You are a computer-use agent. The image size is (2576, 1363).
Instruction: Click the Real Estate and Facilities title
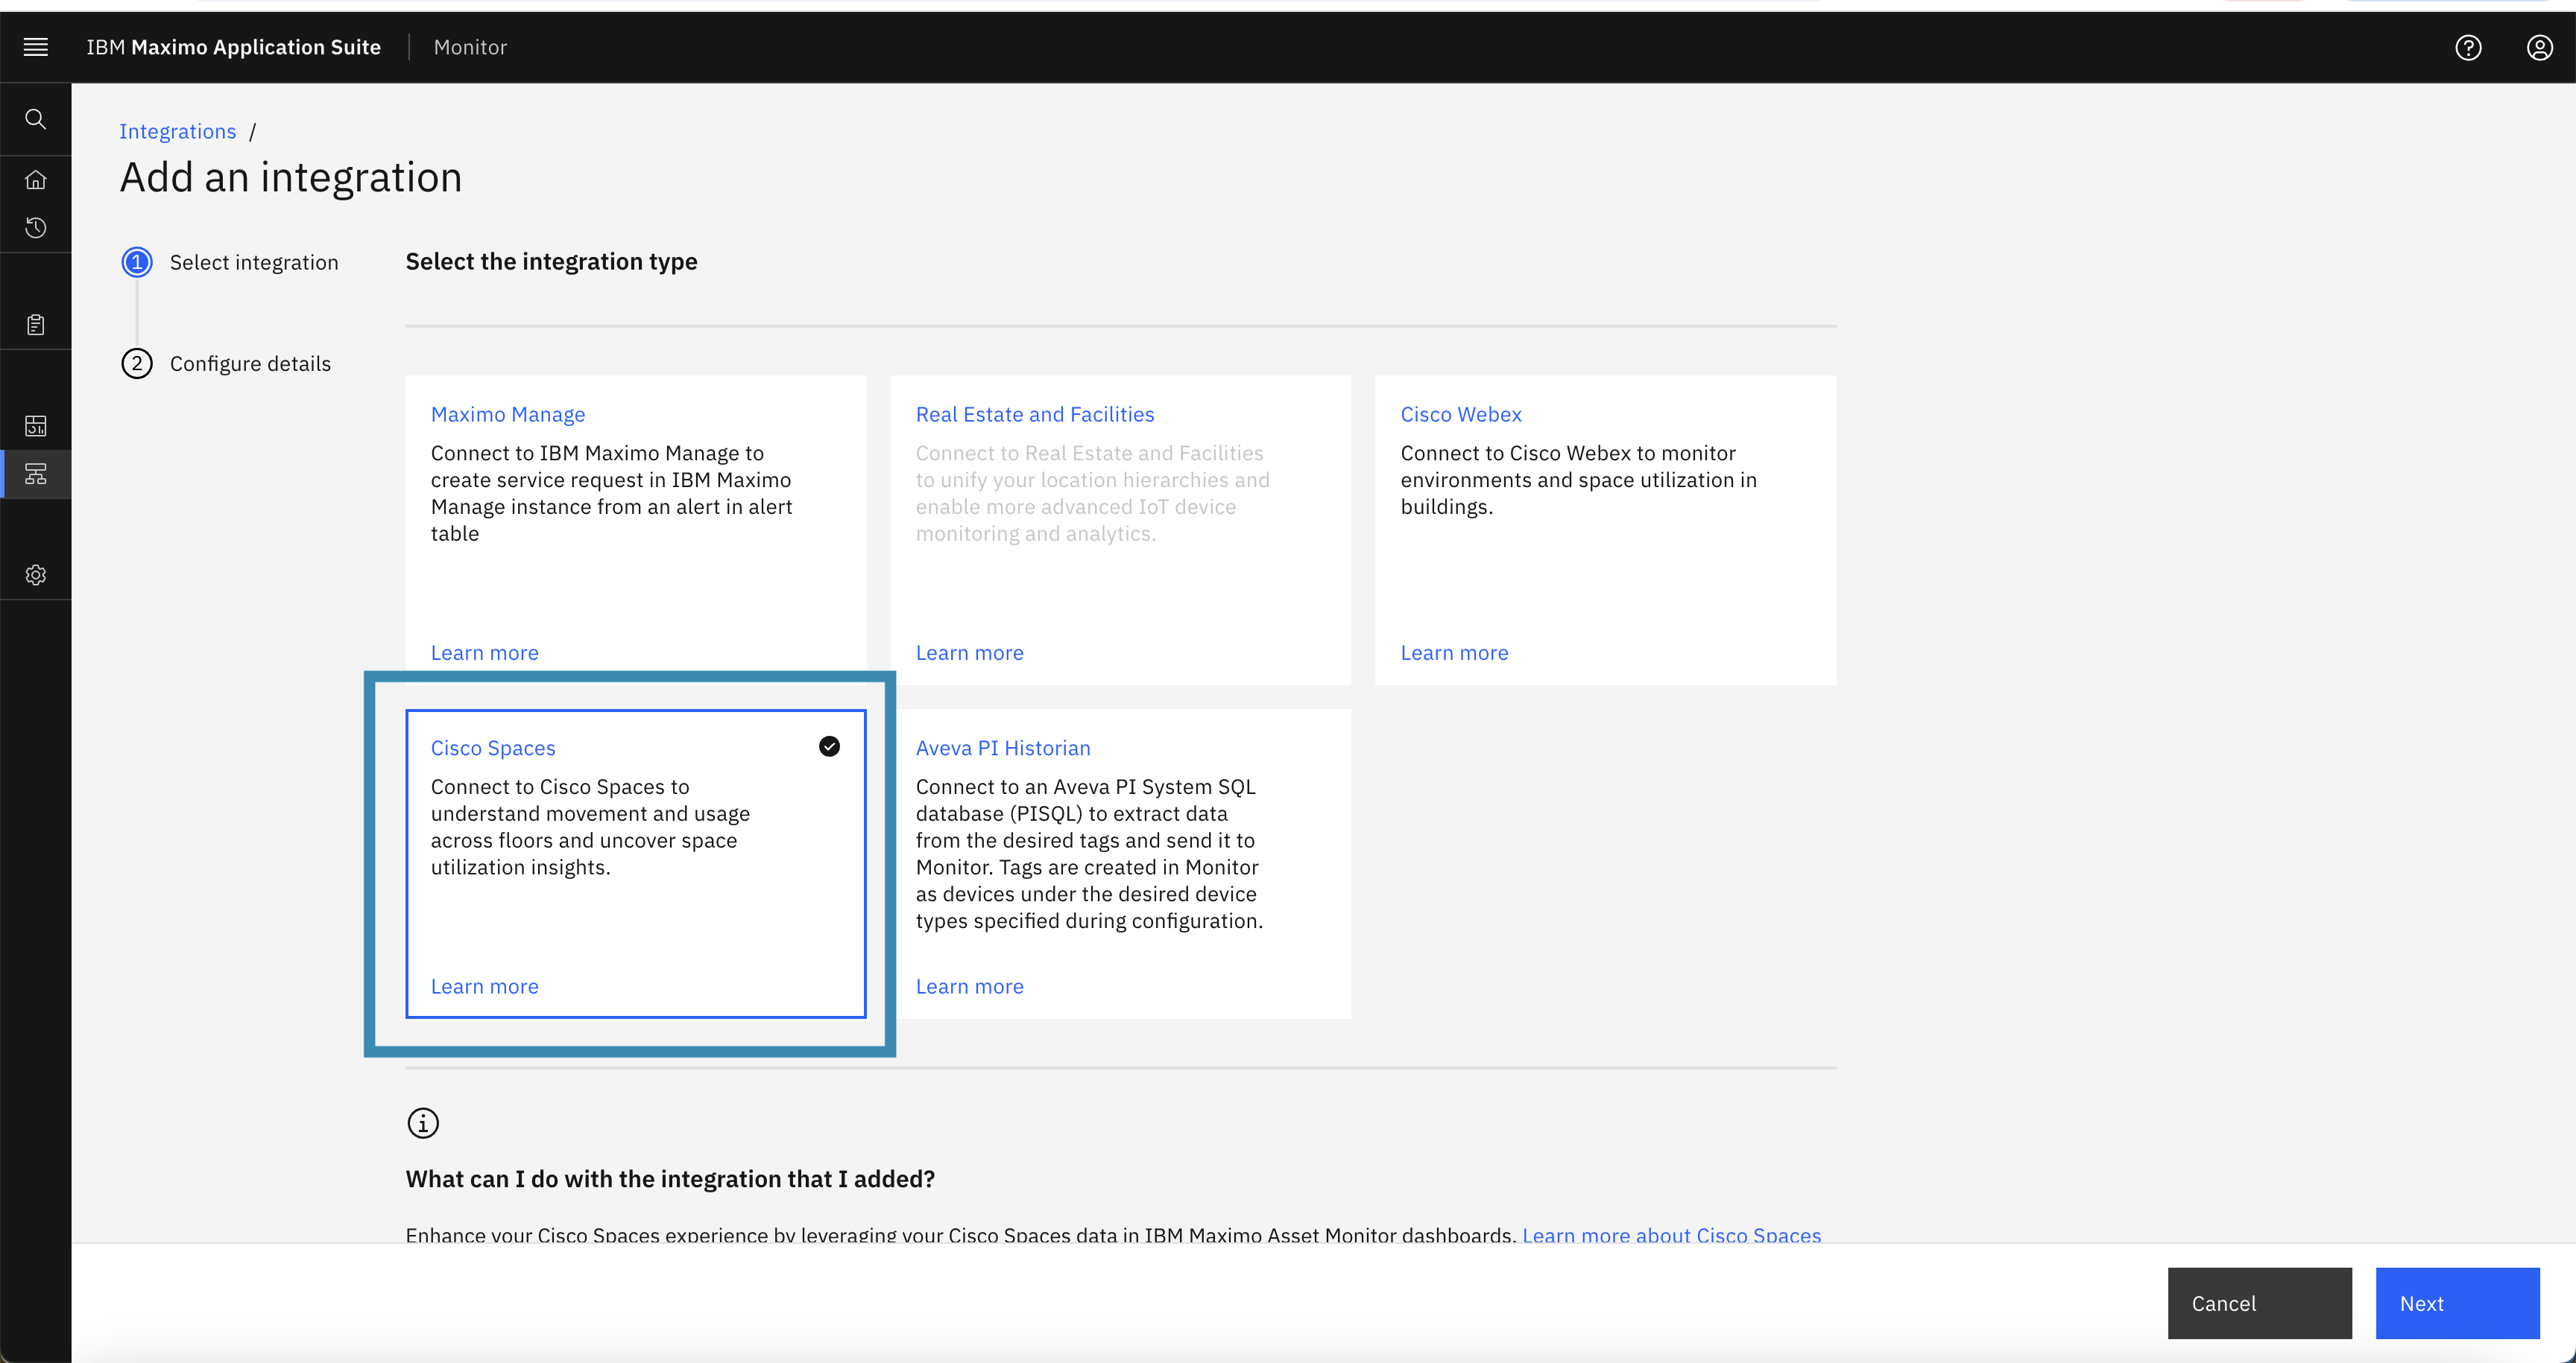pos(1035,413)
